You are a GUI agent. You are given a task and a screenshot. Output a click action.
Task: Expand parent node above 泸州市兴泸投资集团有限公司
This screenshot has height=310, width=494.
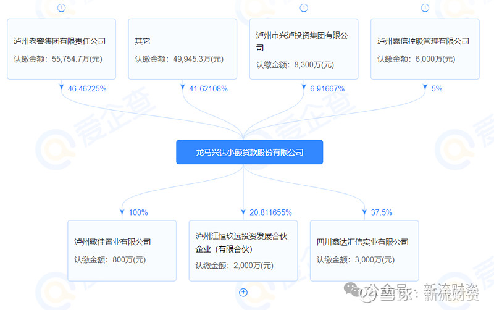(304, 8)
